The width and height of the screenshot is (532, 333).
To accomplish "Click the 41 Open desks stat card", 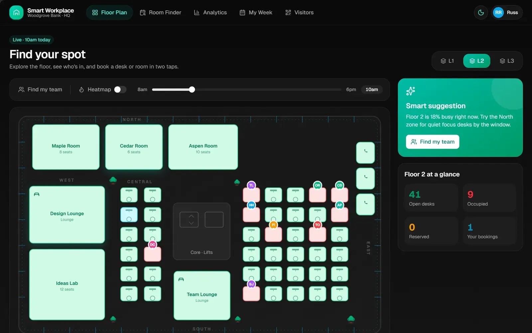I will [x=431, y=198].
